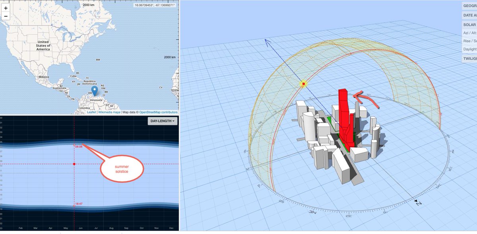Viewport: 477px width, 234px height.
Task: Expand the DATE A... panel header on the right
Action: 469,16
